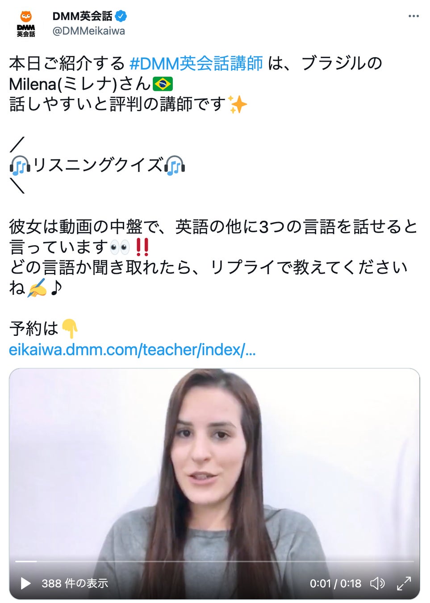Click the red double exclamation emoji
This screenshot has height=603, width=430.
tap(142, 247)
